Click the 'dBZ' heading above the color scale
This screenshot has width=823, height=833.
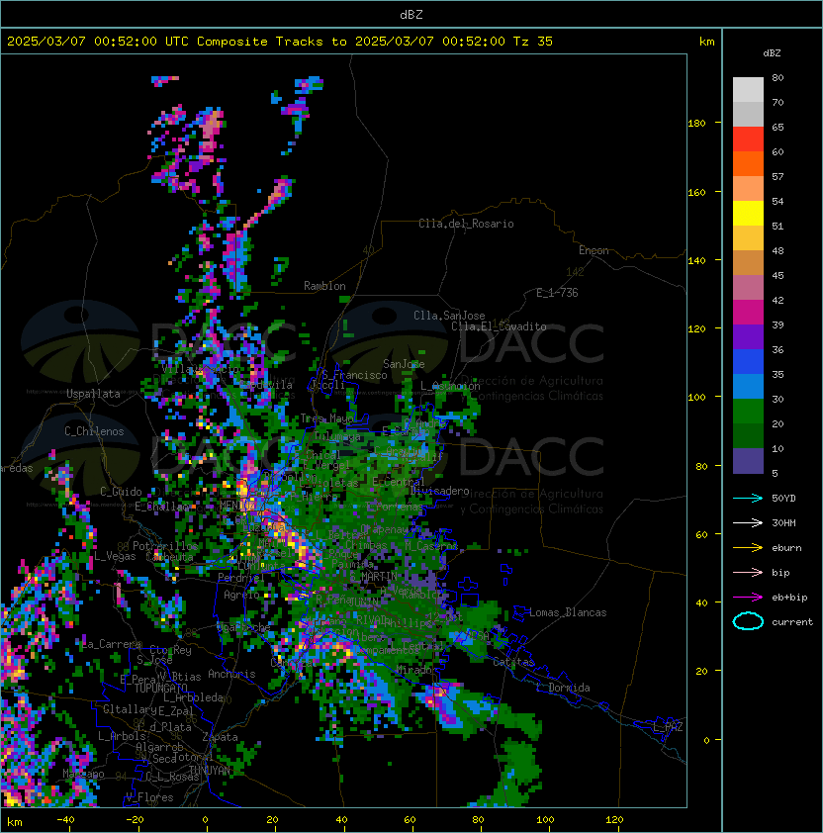[x=772, y=53]
